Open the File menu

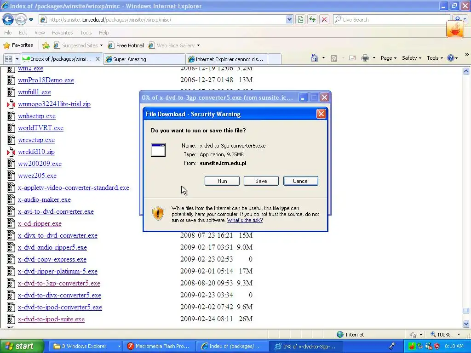pyautogui.click(x=8, y=33)
